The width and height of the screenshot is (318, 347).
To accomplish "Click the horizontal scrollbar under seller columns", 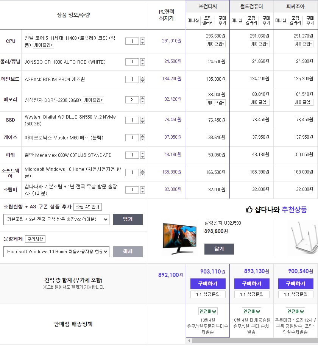I will coord(255,341).
